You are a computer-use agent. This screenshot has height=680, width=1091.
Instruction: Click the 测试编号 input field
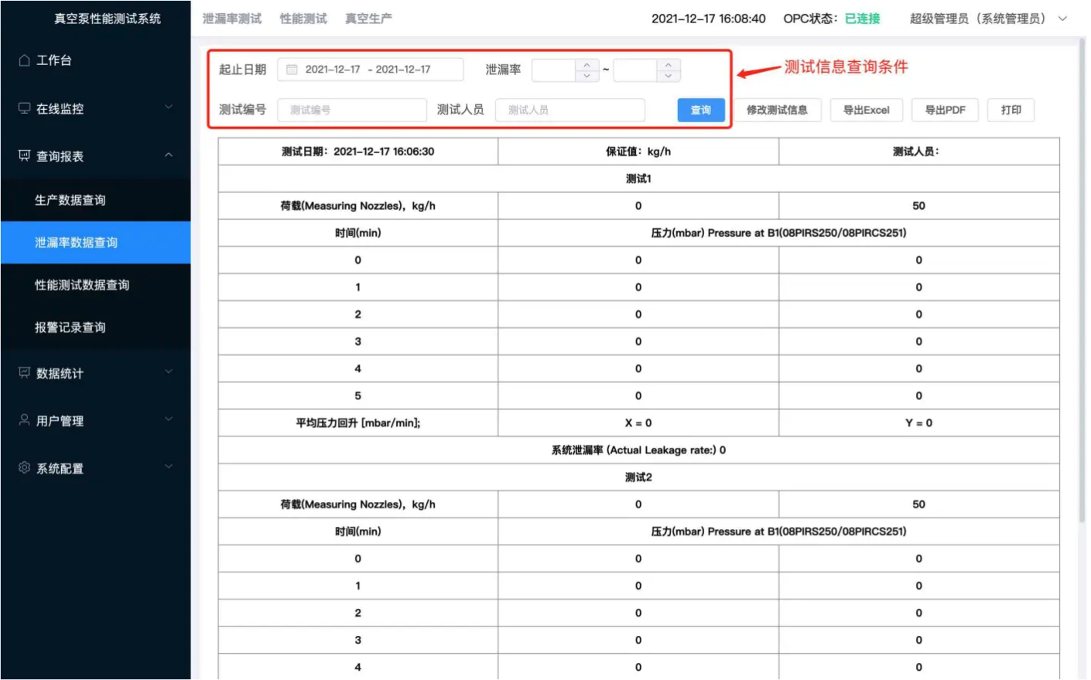(x=352, y=110)
